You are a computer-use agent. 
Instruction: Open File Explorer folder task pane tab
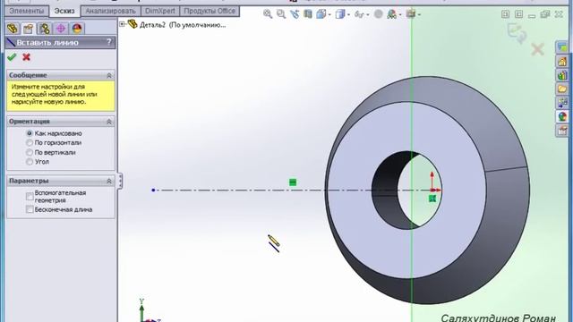pos(562,89)
